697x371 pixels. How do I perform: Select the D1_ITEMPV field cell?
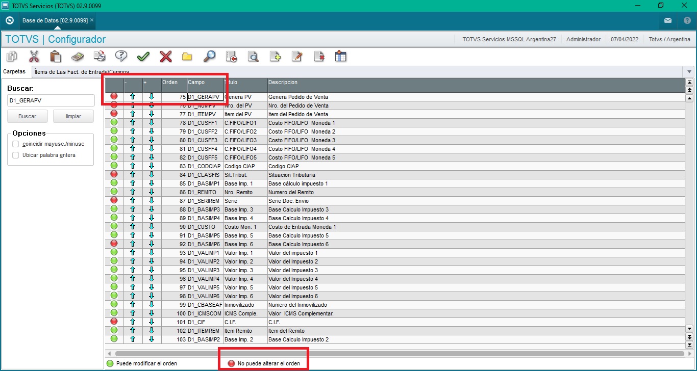[x=205, y=114]
